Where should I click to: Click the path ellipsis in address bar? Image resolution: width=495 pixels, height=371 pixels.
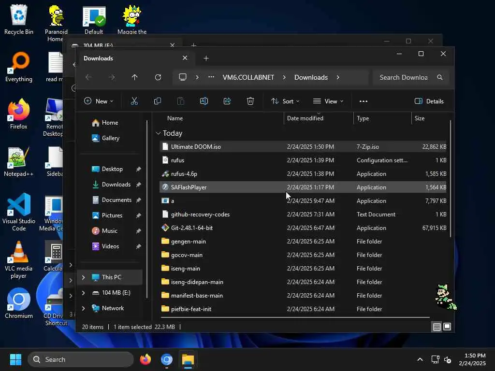[x=211, y=77]
